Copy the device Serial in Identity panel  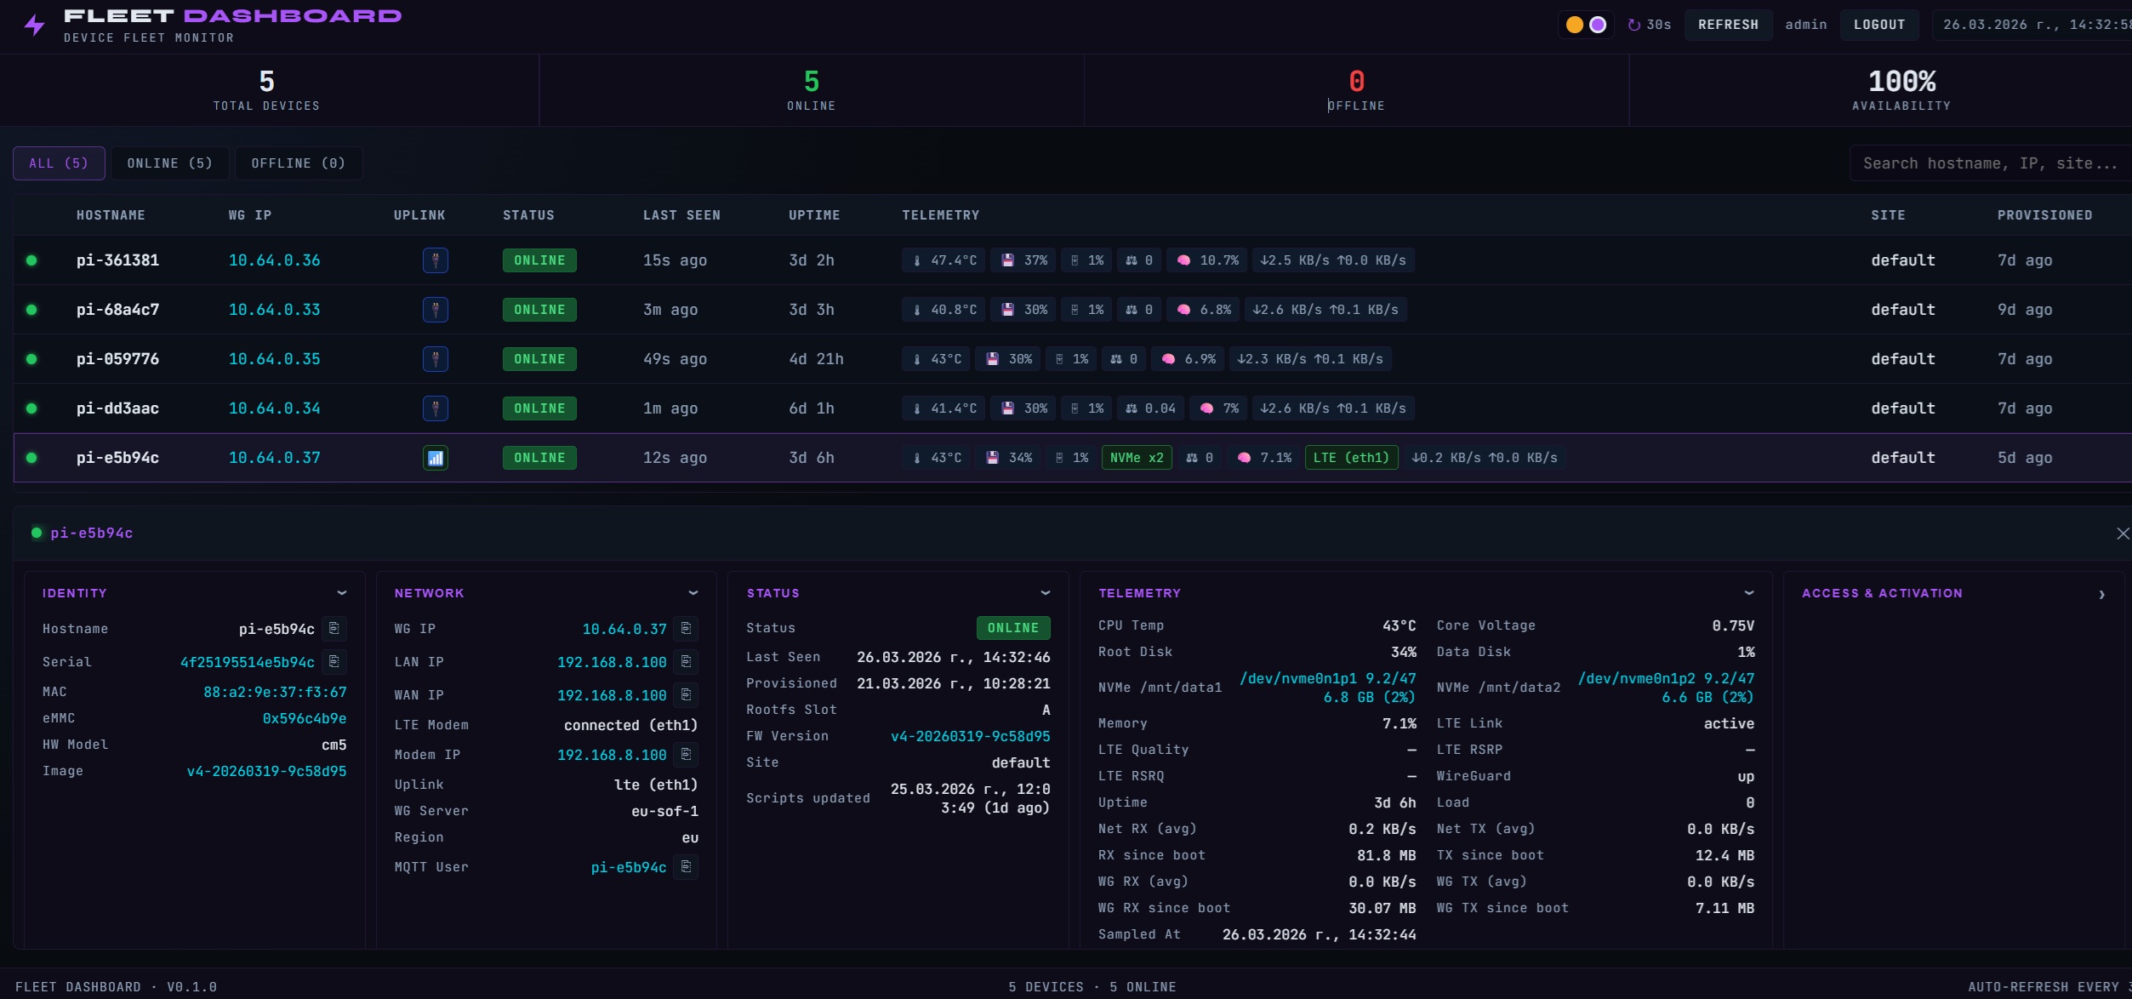click(334, 661)
